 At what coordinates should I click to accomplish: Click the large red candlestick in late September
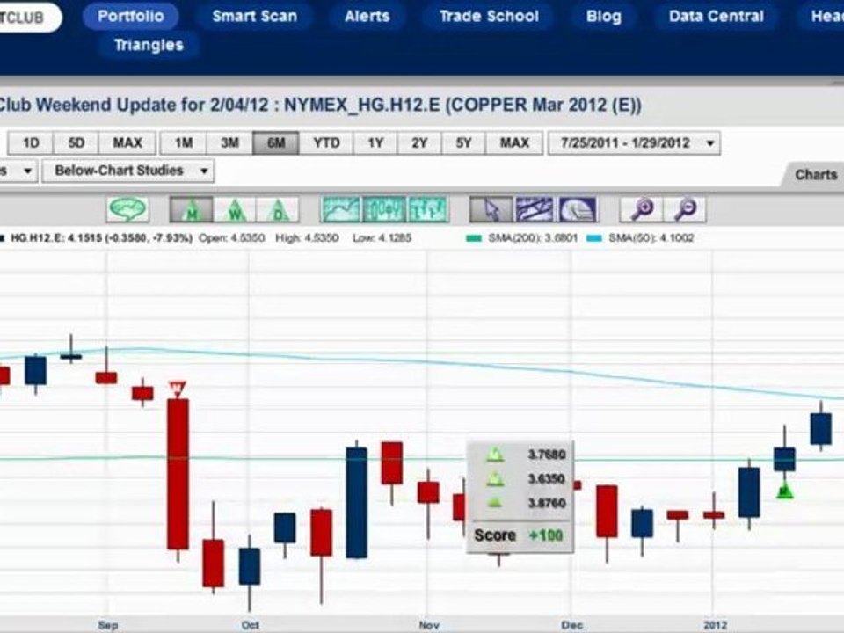click(178, 474)
